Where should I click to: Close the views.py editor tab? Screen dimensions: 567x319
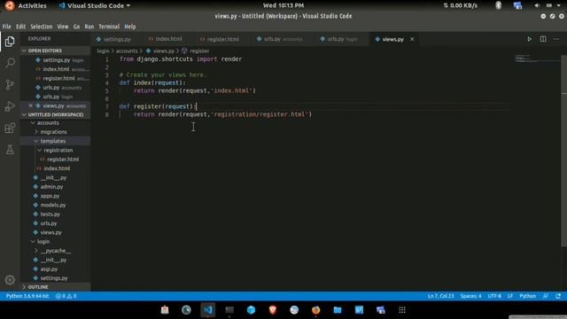click(x=412, y=39)
